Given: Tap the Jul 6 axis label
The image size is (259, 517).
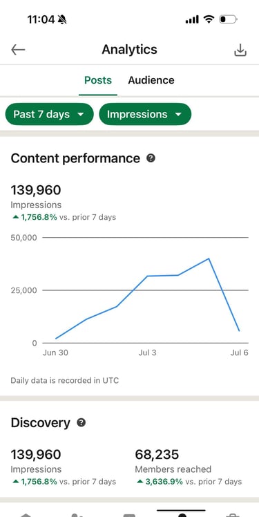Looking at the screenshot, I should pos(240,352).
